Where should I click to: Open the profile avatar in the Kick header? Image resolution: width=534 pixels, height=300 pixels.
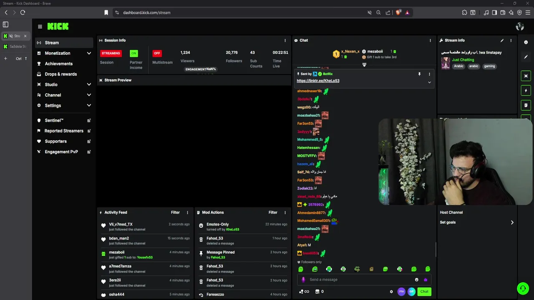pyautogui.click(x=520, y=27)
